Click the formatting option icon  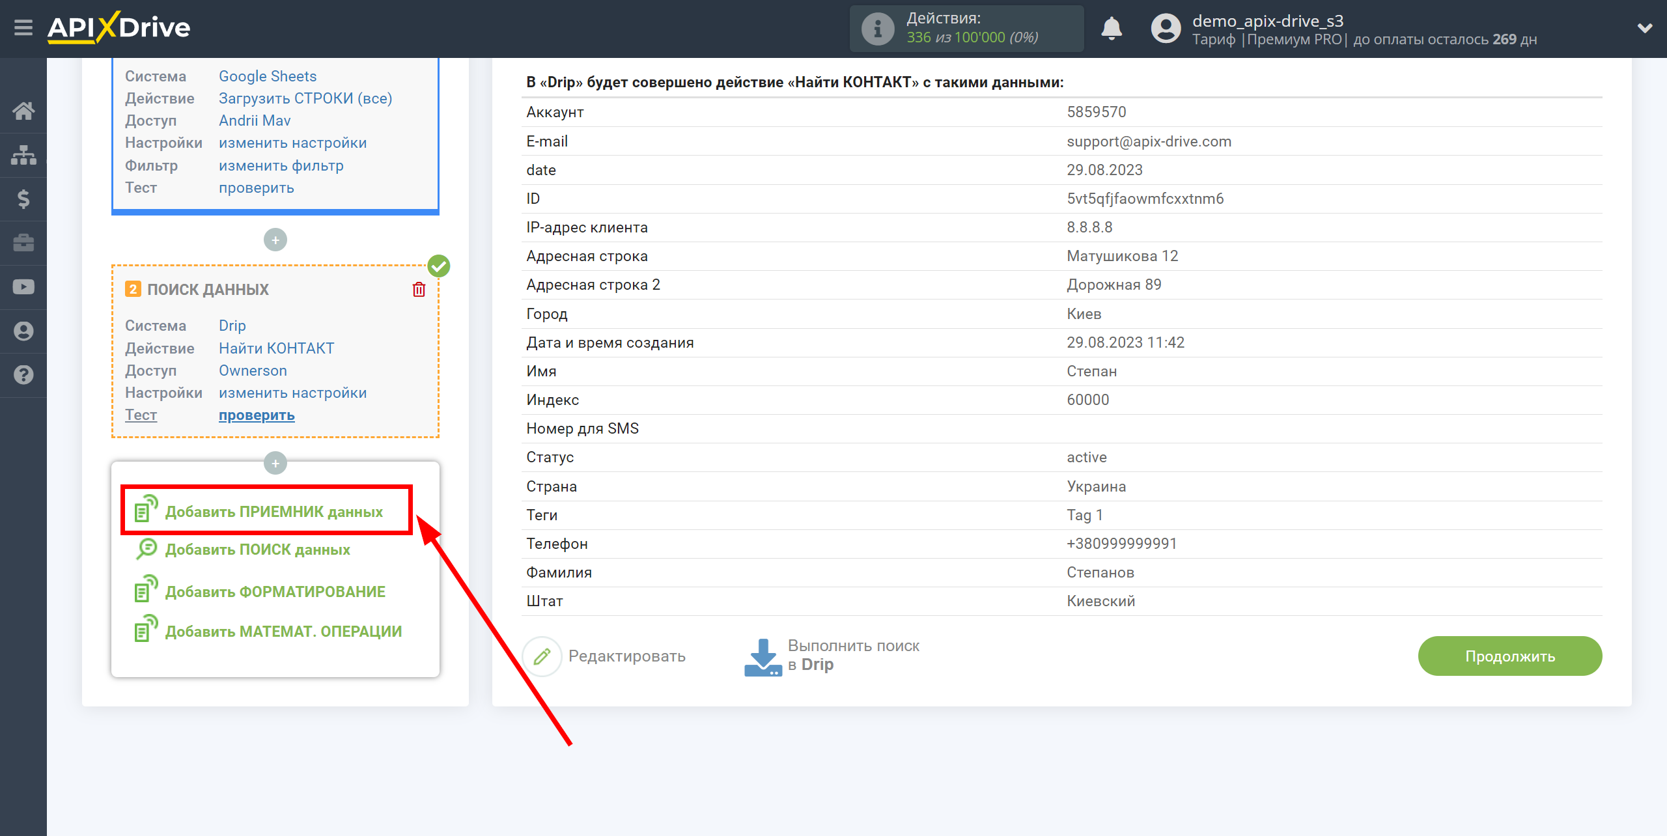coord(146,589)
